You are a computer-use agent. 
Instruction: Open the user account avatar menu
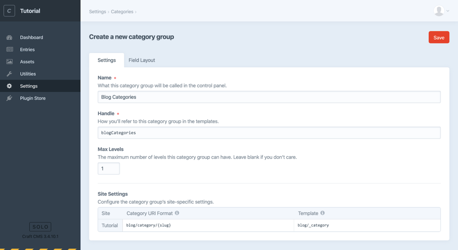click(441, 11)
